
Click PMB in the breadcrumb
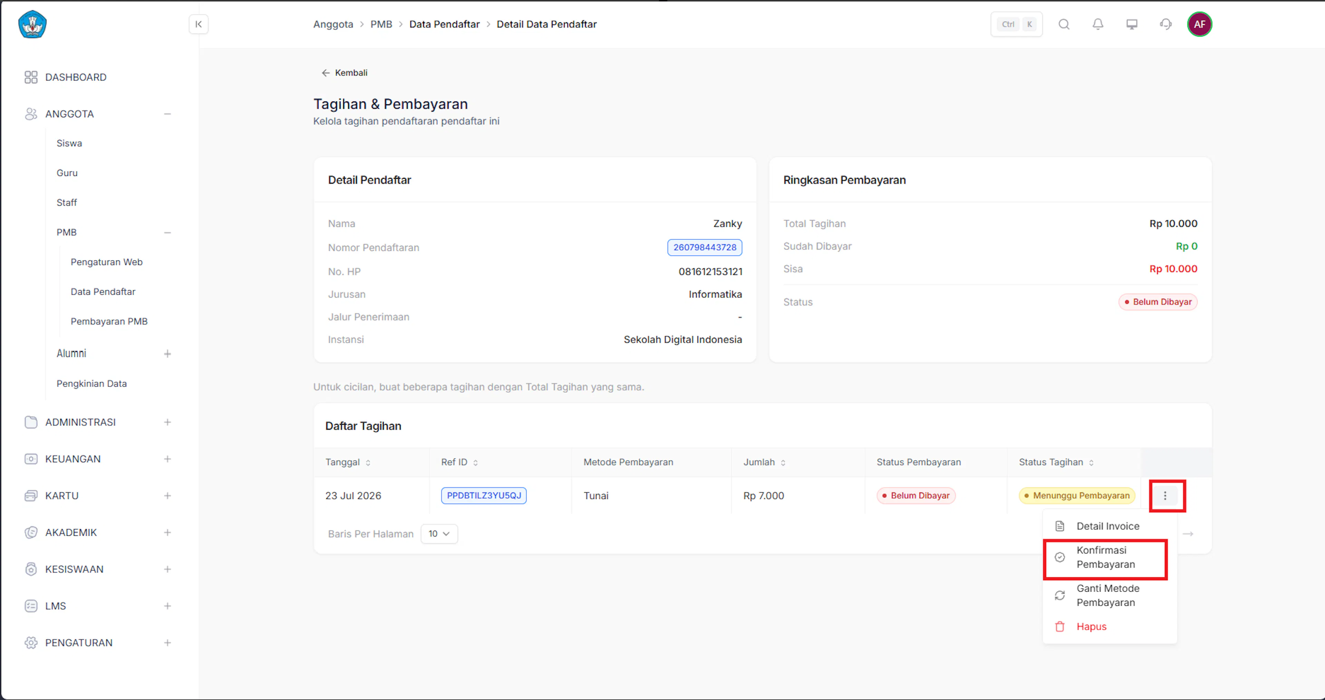click(381, 24)
